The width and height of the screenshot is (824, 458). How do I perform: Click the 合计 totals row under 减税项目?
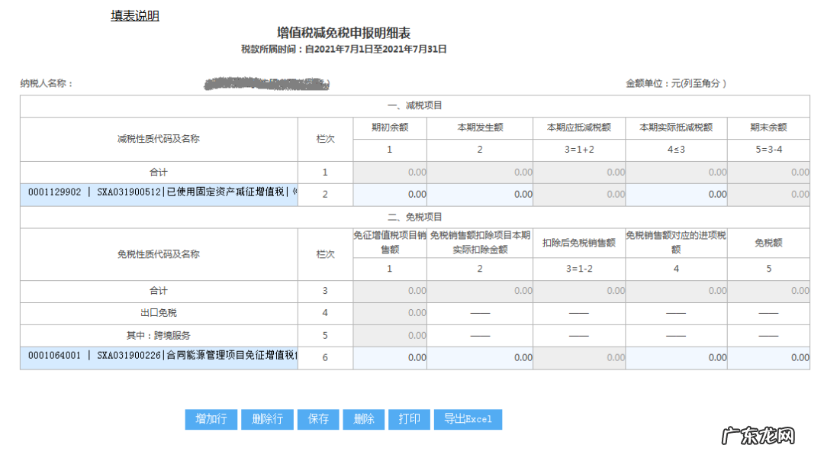click(156, 173)
